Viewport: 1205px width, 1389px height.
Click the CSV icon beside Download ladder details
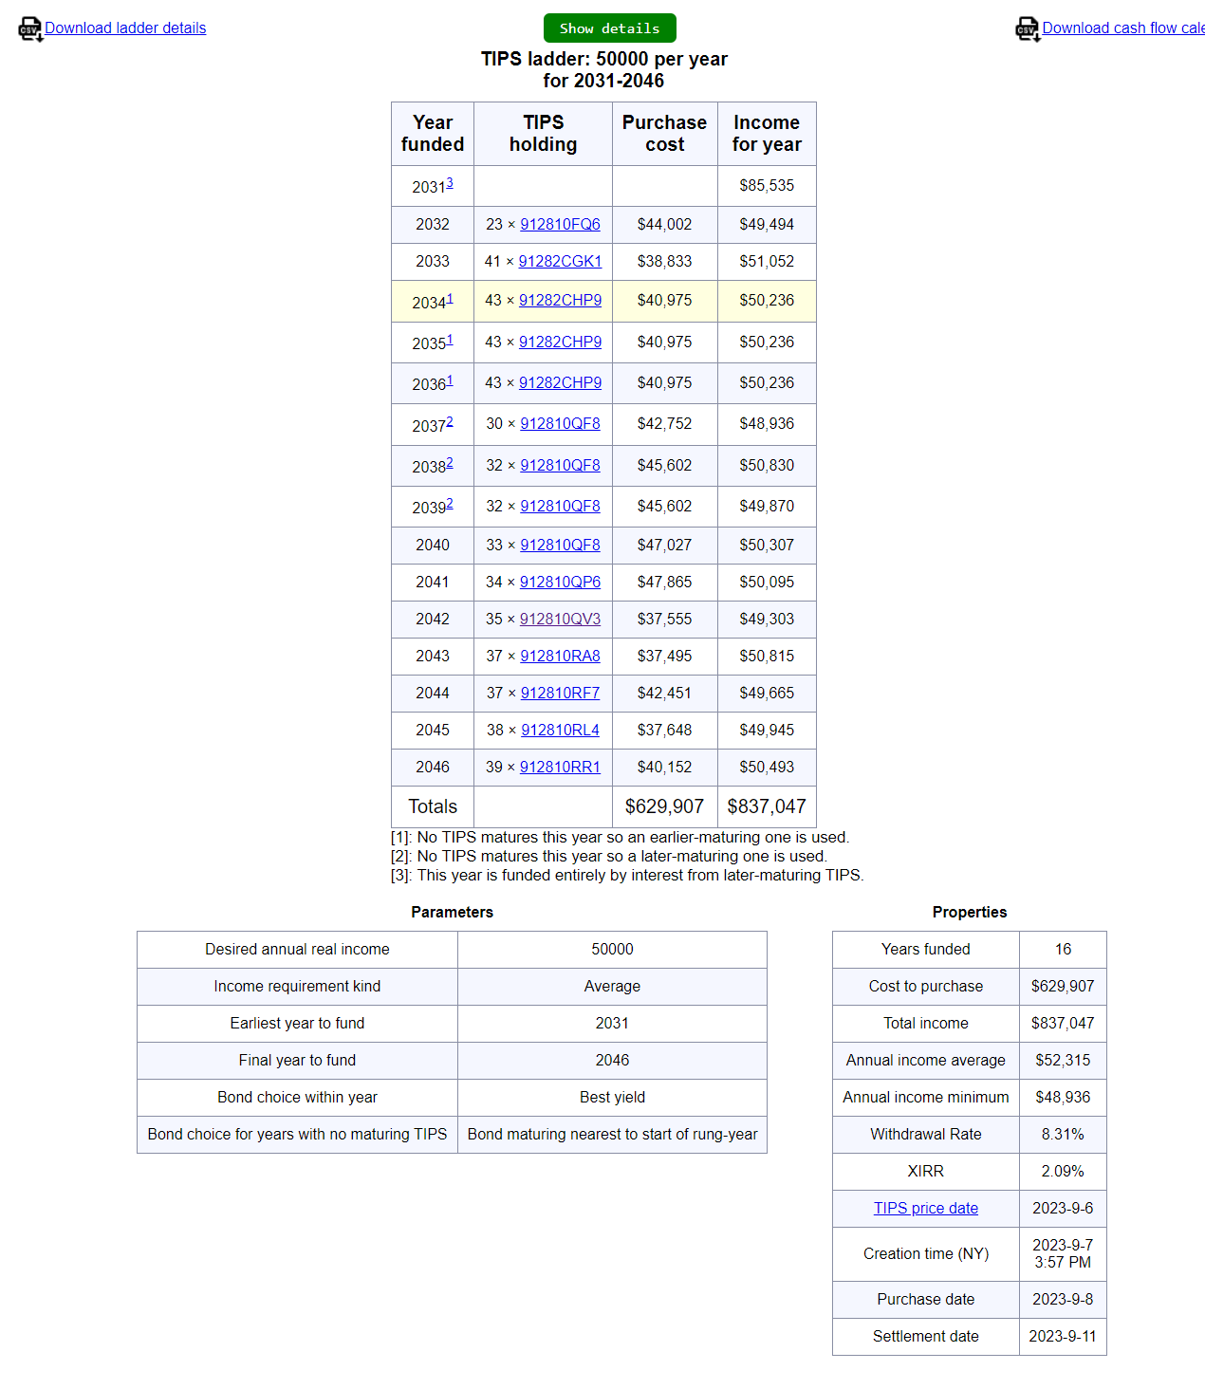(x=30, y=28)
